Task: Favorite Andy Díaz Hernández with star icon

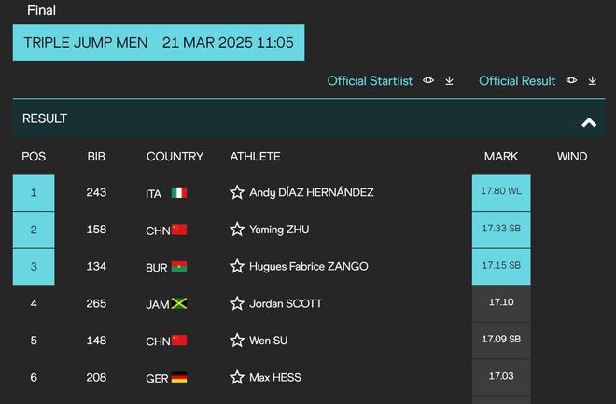Action: tap(237, 192)
